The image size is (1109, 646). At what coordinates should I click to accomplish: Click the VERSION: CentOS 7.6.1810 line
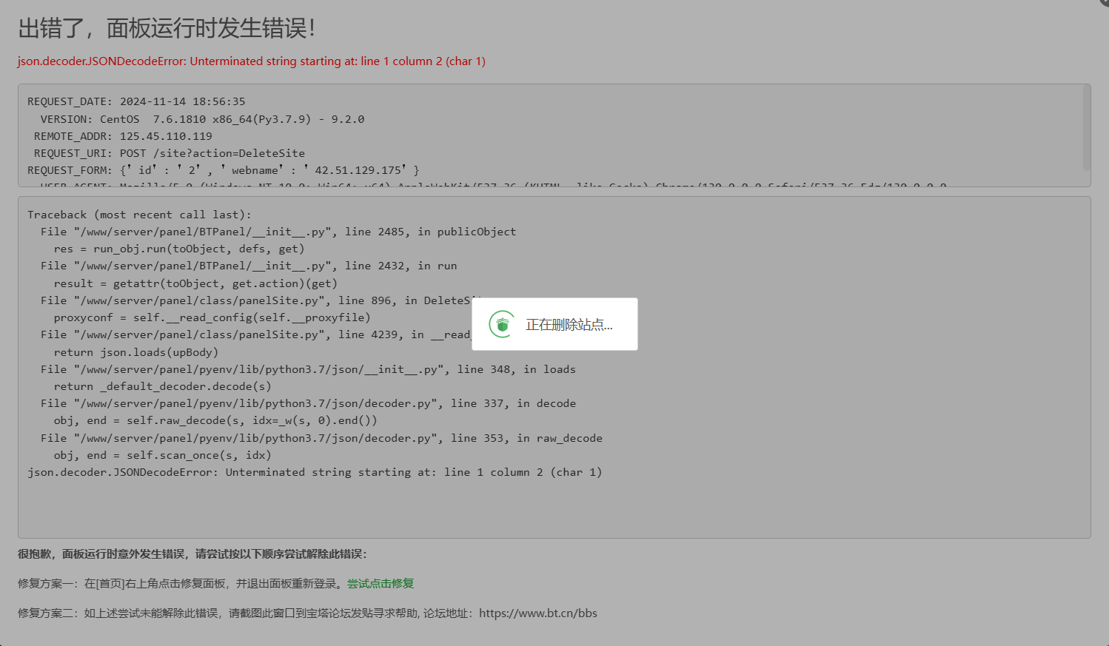tap(202, 119)
